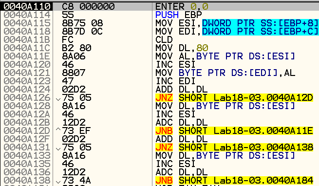Image resolution: width=319 pixels, height=186 pixels.
Task: Select JNZ SHORT Lab18-03.0040A12D
Action: click(x=234, y=98)
